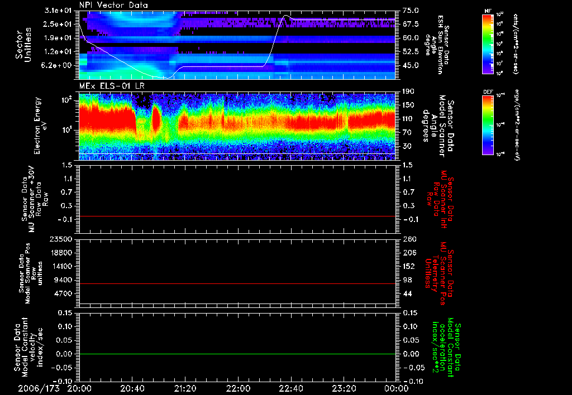Click the "21:20" time tick label
This screenshot has height=395, width=572.
point(185,388)
